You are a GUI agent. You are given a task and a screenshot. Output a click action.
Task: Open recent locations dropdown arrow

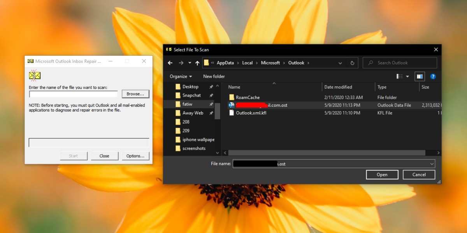(190, 63)
